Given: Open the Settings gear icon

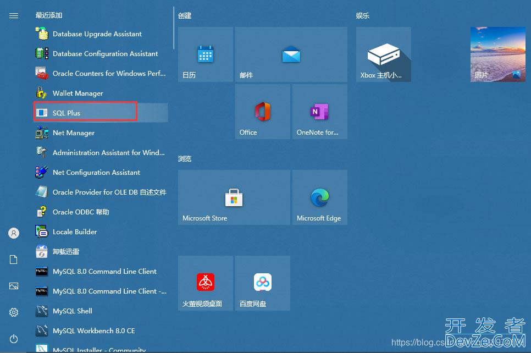Looking at the screenshot, I should click(x=14, y=312).
